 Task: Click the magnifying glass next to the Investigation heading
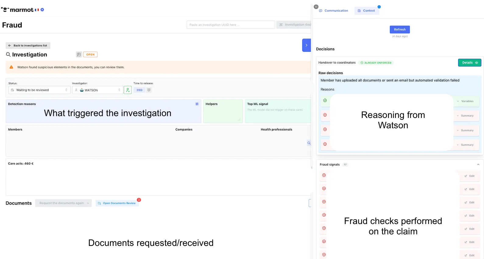(9, 54)
